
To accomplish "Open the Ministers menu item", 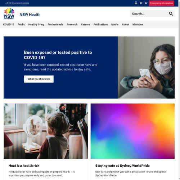I will (138, 24).
